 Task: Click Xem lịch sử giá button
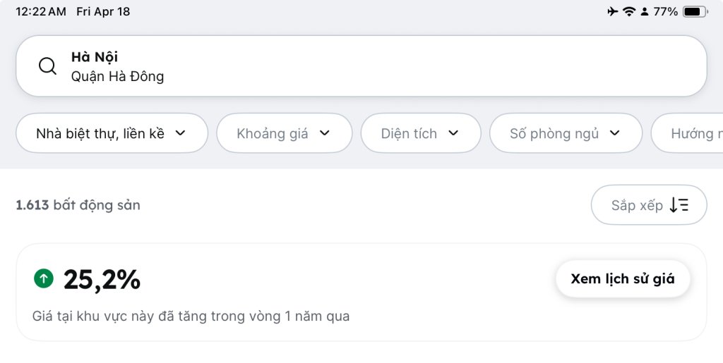point(623,279)
